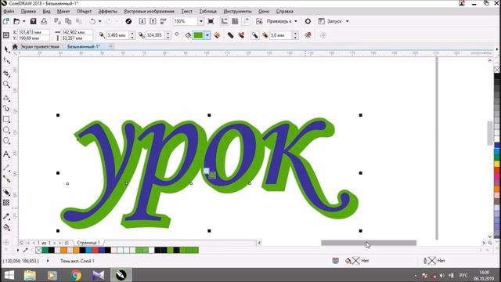Click the horizontal scrollbar thumb

point(369,243)
